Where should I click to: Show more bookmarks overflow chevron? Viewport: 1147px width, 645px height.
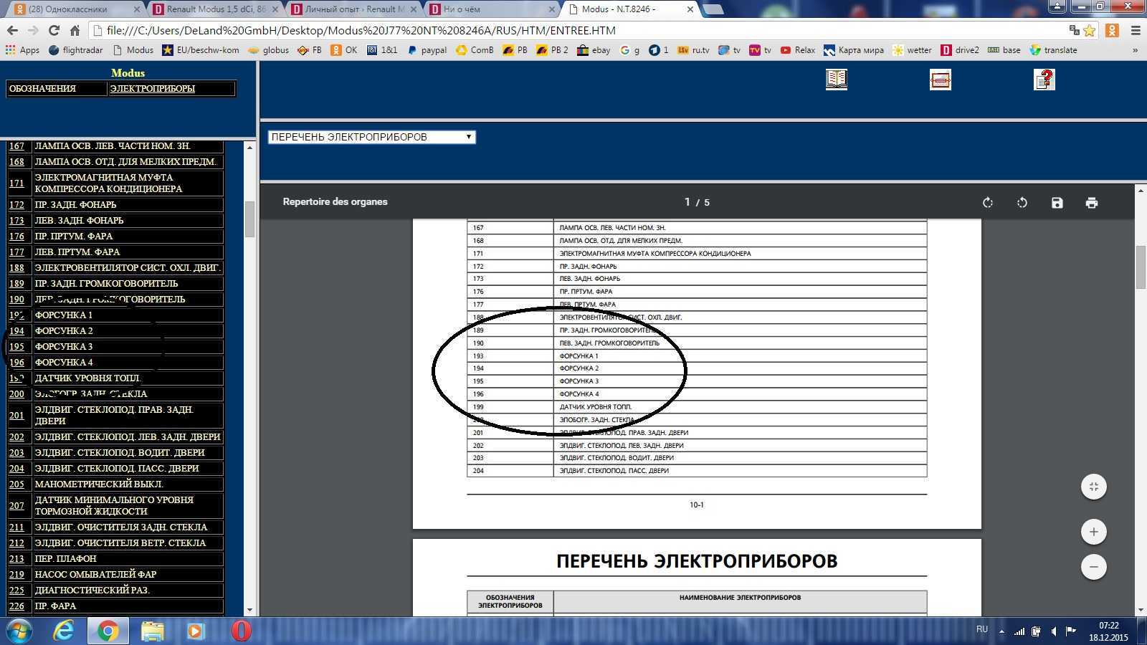(x=1135, y=50)
